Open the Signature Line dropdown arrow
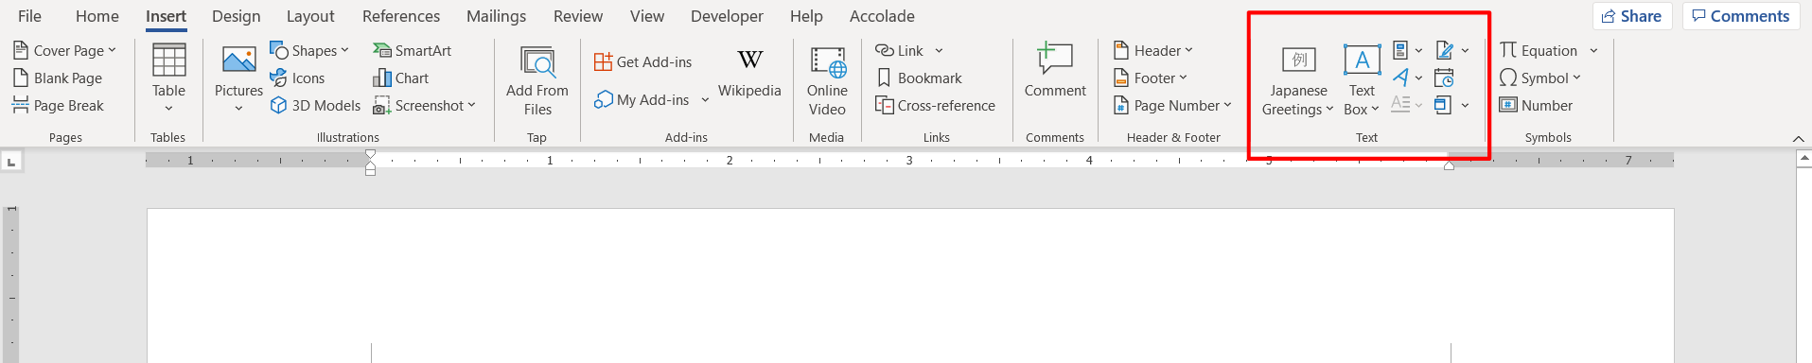 tap(1465, 50)
